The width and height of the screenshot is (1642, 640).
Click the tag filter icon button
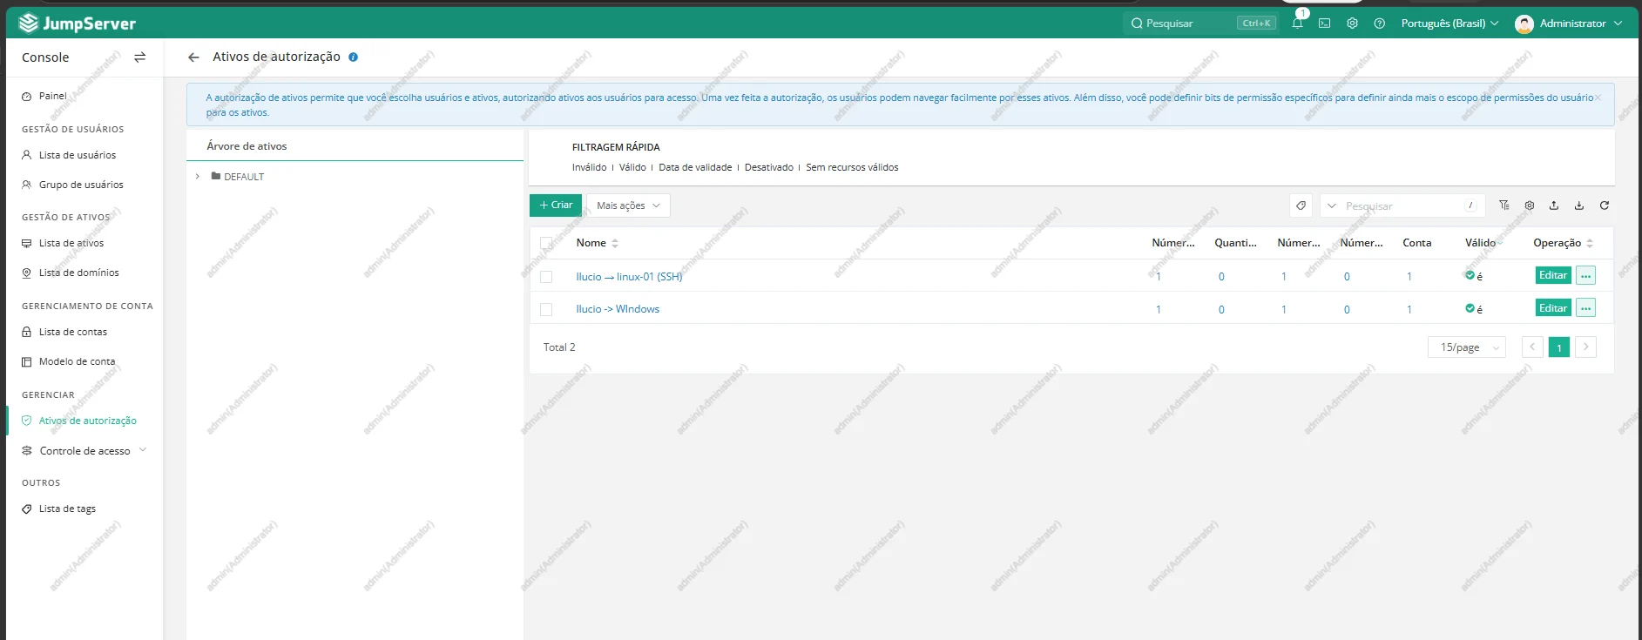(1301, 205)
